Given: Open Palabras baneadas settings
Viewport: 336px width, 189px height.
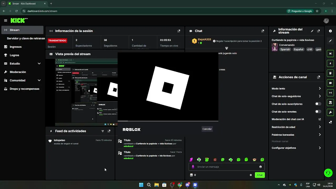Looking at the screenshot, I should coord(296,135).
